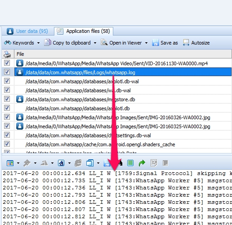Click the blue overlapping windows copy icon
This screenshot has height=225, width=232.
pyautogui.click(x=90, y=163)
